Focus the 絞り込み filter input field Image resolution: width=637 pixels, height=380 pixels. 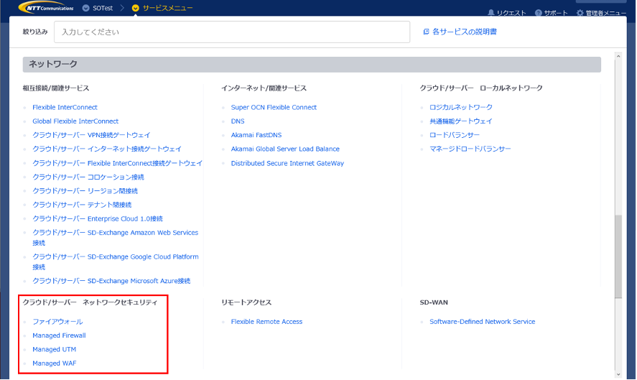232,32
